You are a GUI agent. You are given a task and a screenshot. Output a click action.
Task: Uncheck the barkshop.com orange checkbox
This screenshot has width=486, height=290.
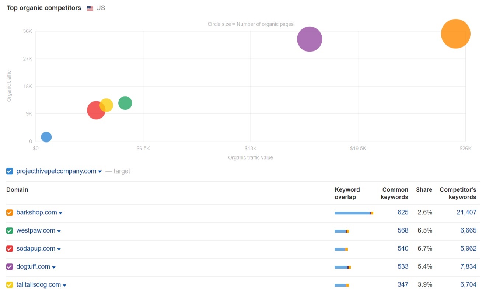[10, 213]
